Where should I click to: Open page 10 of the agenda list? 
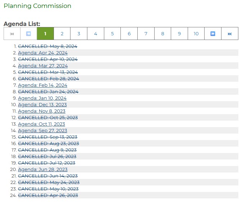(x=196, y=33)
